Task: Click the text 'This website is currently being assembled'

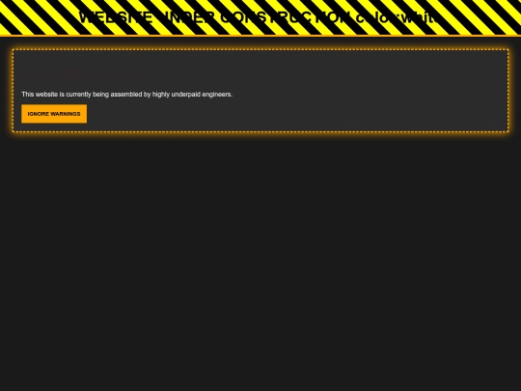Action: pyautogui.click(x=82, y=95)
